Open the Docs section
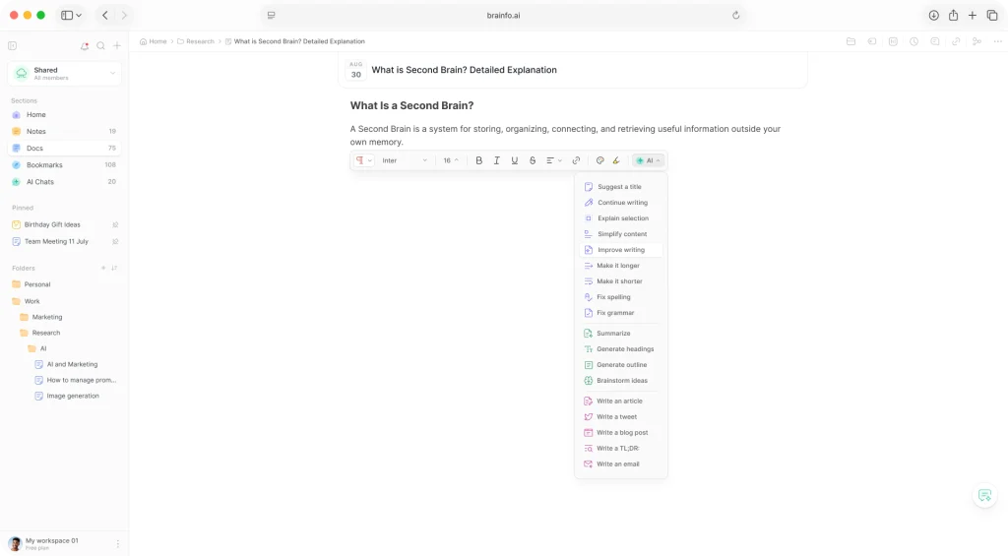Viewport: 1008px width, 556px height. point(64,148)
